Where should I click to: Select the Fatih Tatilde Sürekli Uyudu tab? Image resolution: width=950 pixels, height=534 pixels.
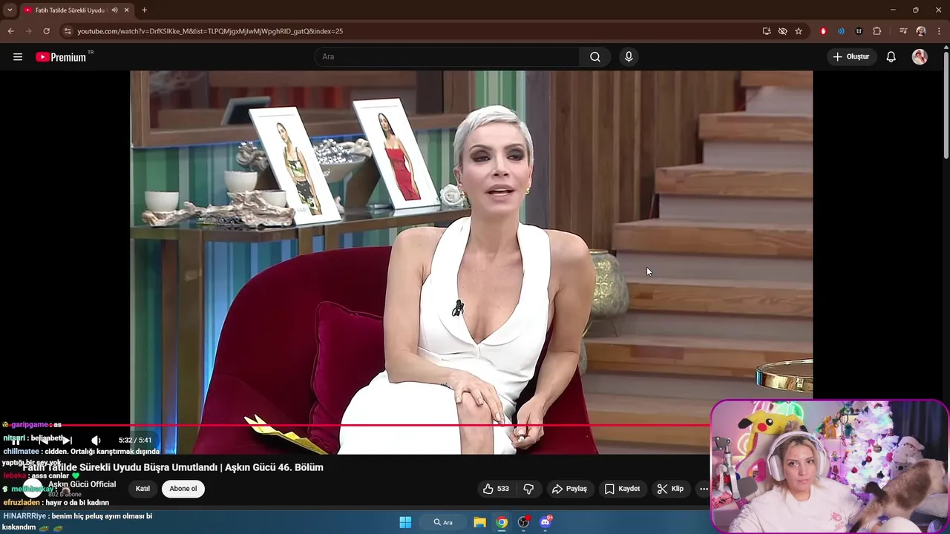71,10
